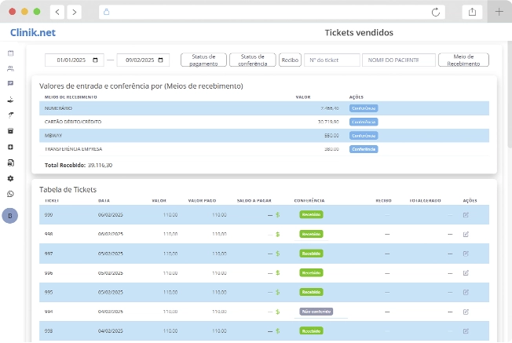The height and width of the screenshot is (343, 512).
Task: Click the chat messages sidebar icon
Action: (x=11, y=83)
